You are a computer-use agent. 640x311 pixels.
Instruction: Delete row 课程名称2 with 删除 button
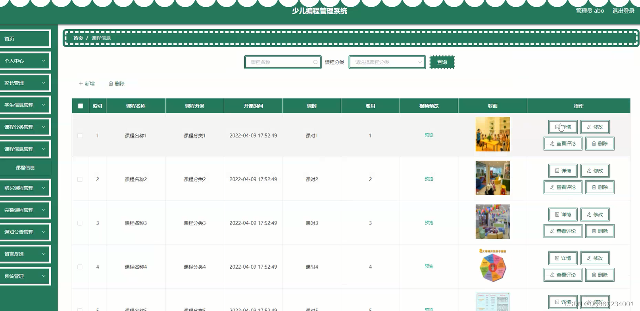(600, 187)
